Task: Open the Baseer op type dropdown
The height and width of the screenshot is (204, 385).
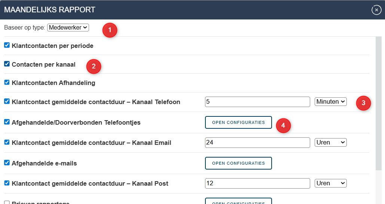Action: (x=68, y=28)
